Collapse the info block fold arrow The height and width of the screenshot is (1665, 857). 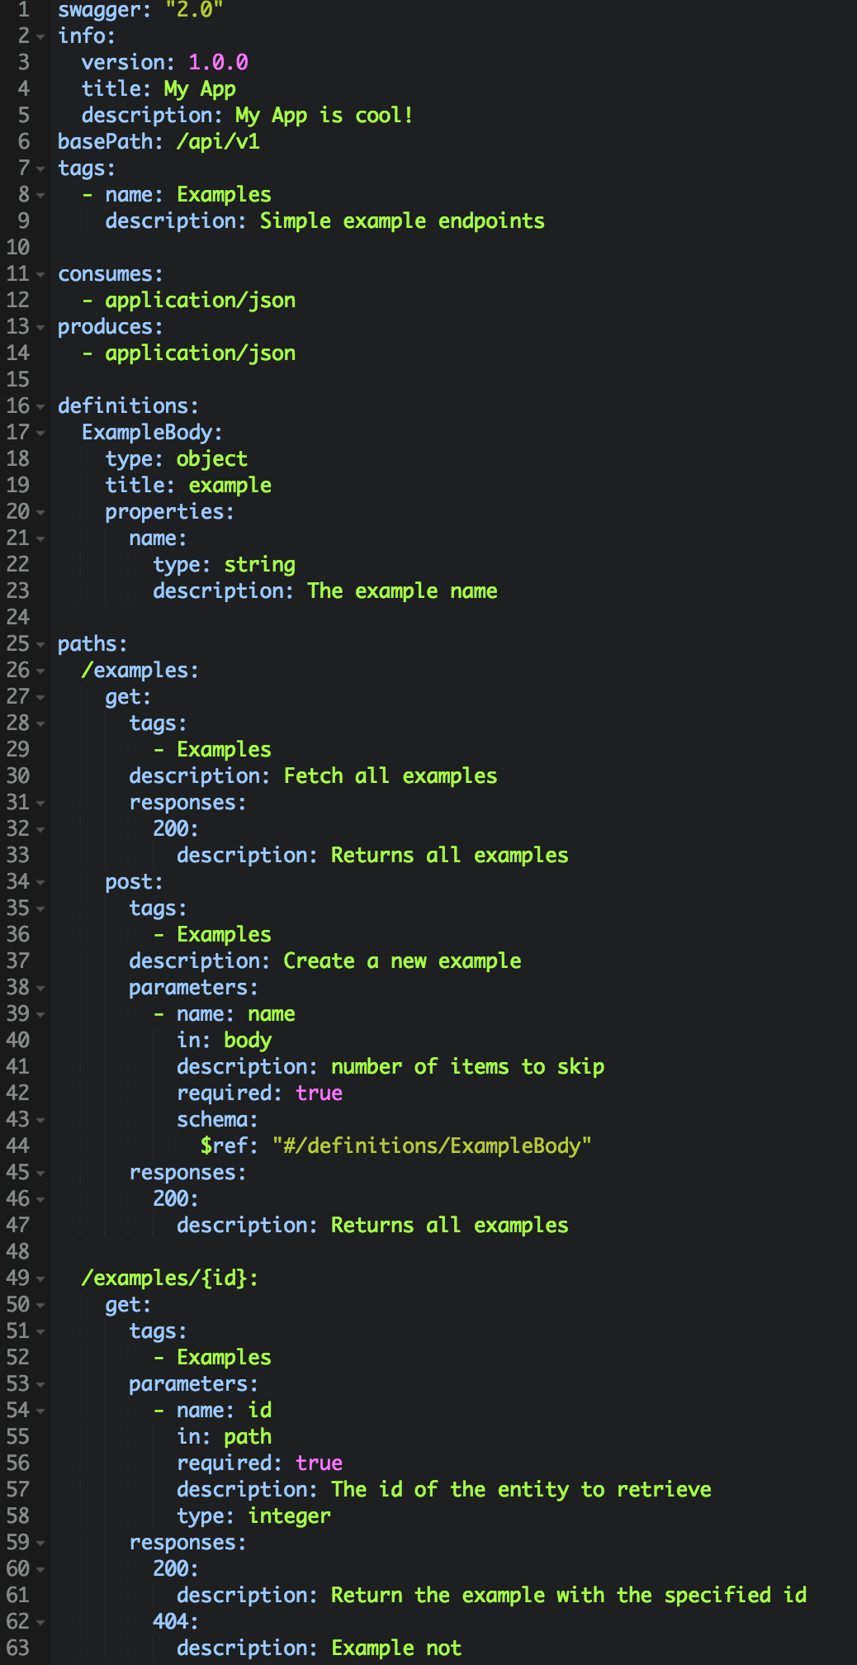point(40,36)
